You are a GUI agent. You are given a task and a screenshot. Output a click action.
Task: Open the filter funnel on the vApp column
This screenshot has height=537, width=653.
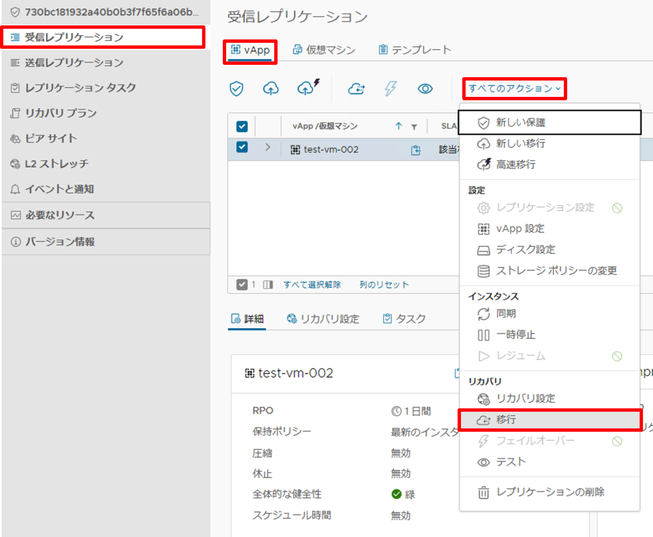click(414, 126)
